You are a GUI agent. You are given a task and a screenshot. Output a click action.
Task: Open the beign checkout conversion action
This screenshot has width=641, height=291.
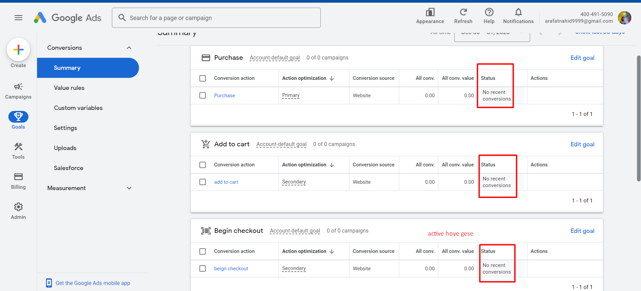tap(231, 269)
